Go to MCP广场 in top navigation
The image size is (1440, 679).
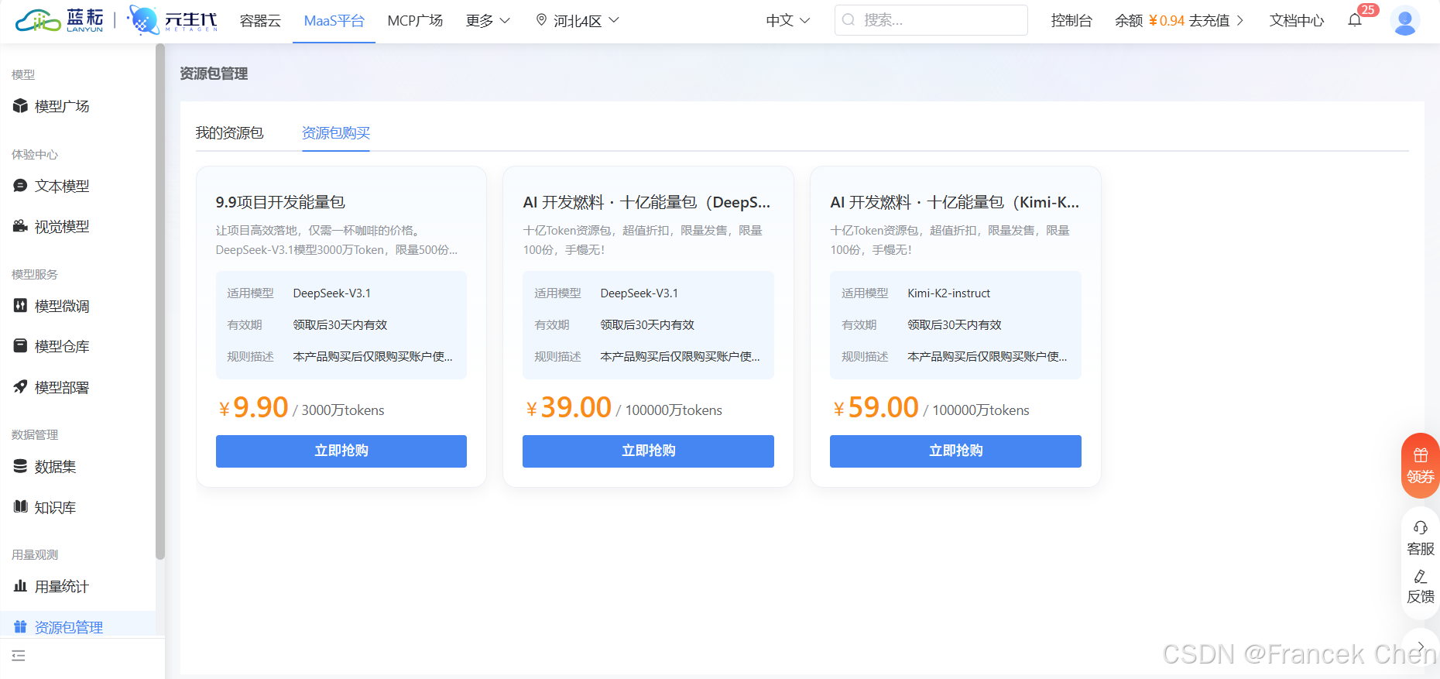[x=415, y=20]
